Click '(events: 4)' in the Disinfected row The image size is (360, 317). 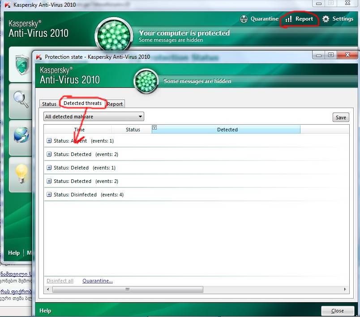coord(112,195)
